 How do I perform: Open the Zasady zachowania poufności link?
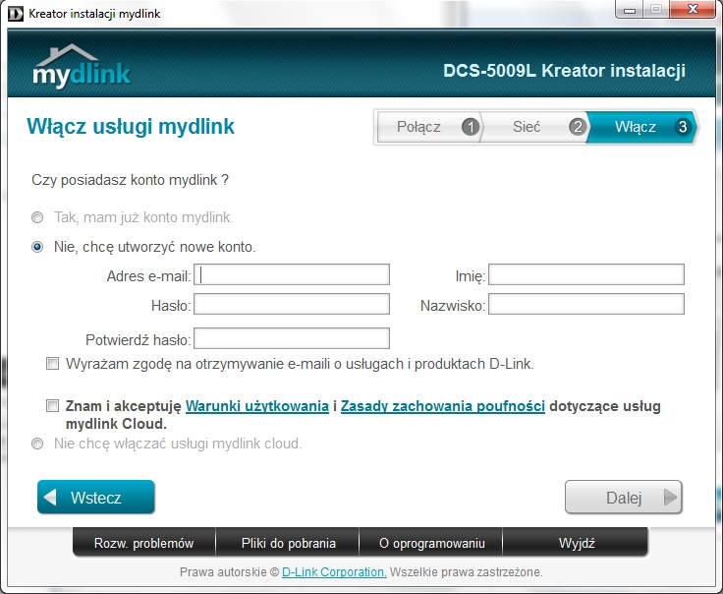pyautogui.click(x=443, y=406)
